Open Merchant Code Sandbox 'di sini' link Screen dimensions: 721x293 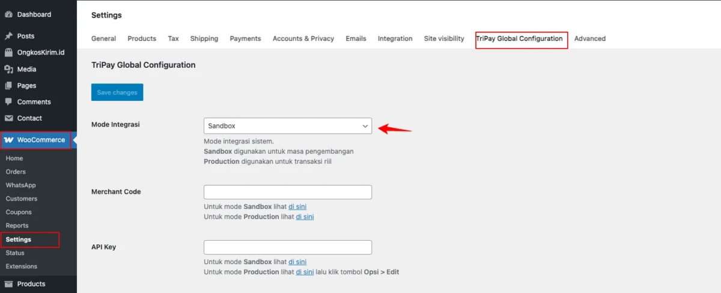pyautogui.click(x=297, y=207)
